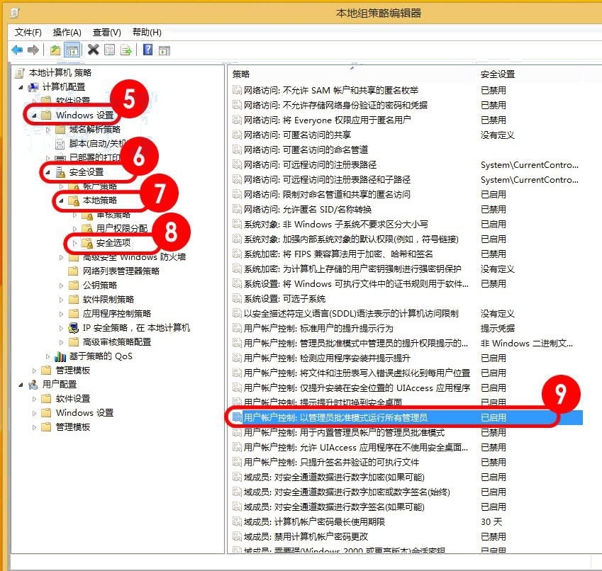Select the 本地策略 tree item label

(x=100, y=200)
